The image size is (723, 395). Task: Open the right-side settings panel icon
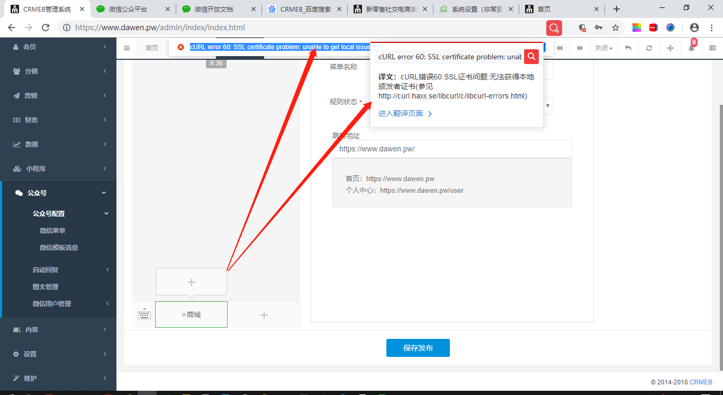[712, 48]
